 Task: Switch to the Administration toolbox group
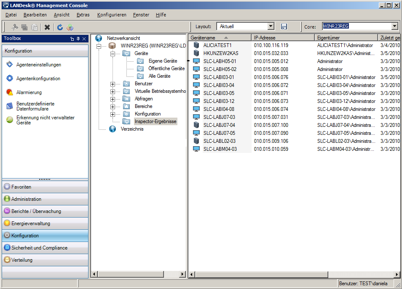pyautogui.click(x=45, y=199)
